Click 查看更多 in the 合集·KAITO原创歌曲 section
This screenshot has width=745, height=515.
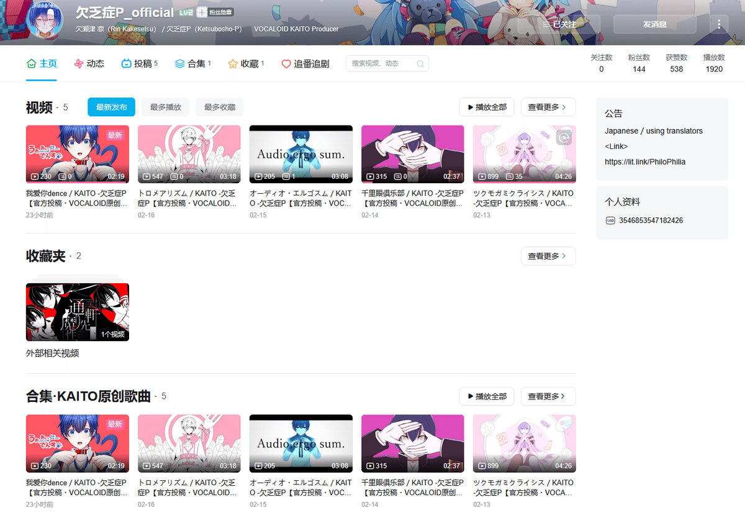pyautogui.click(x=548, y=396)
